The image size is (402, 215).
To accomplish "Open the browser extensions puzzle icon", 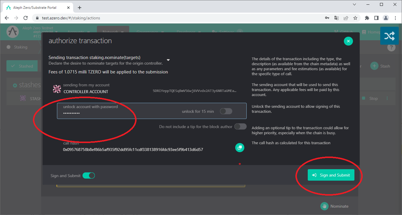I will [367, 18].
